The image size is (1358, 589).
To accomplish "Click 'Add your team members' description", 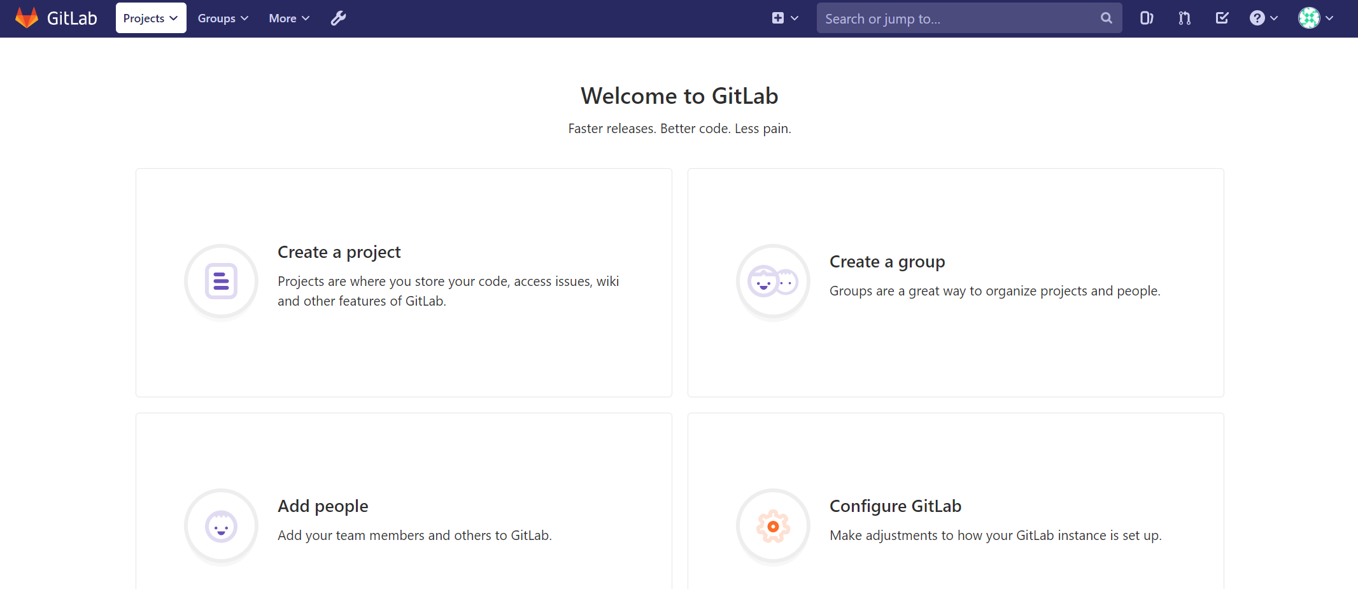I will (x=414, y=536).
